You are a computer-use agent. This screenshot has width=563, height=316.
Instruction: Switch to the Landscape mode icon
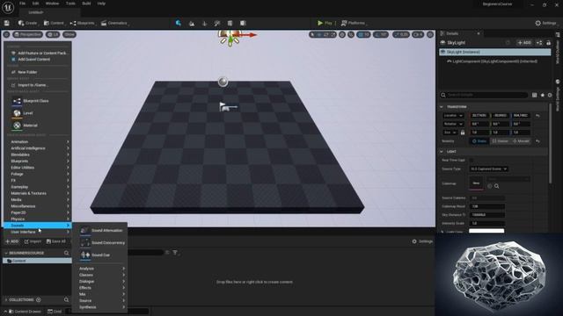pyautogui.click(x=192, y=24)
